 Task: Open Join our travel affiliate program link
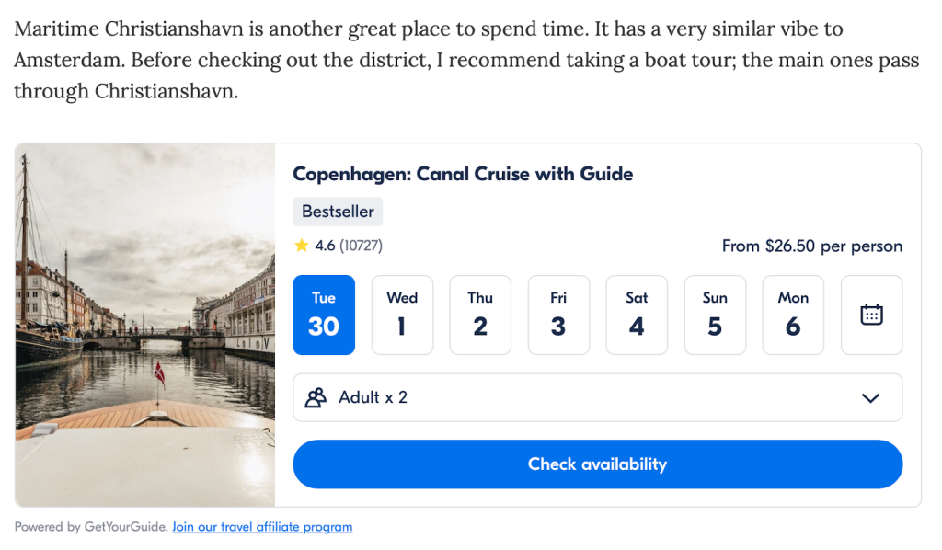tap(262, 527)
